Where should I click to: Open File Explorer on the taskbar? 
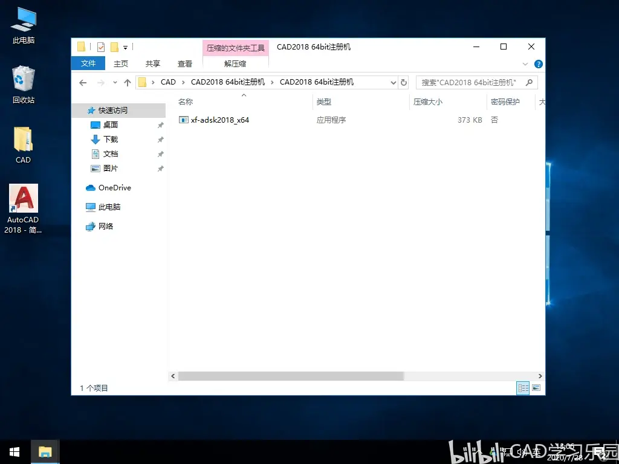45,452
